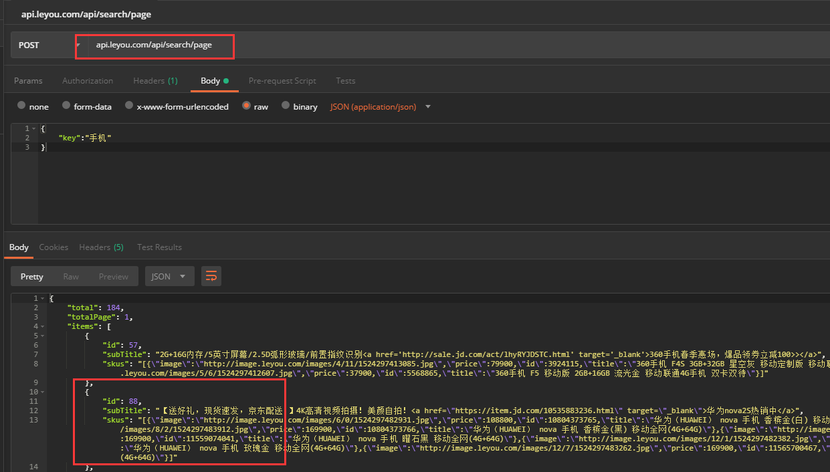Click the request URL input field
830x472 pixels.
(x=459, y=45)
